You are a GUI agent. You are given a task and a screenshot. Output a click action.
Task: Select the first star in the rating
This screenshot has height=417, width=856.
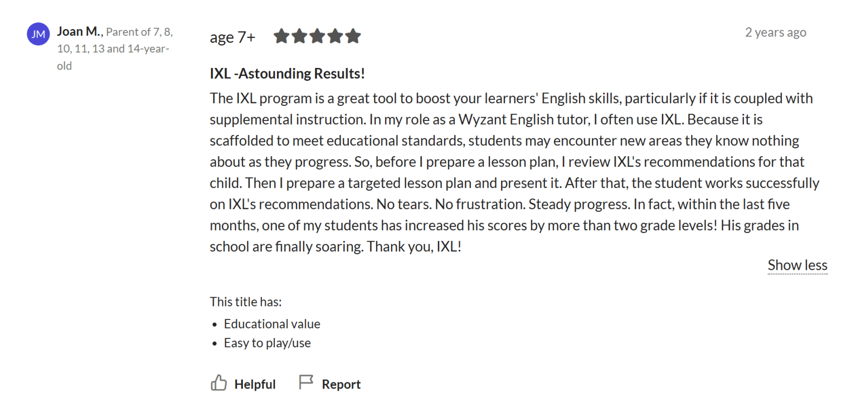(x=281, y=36)
